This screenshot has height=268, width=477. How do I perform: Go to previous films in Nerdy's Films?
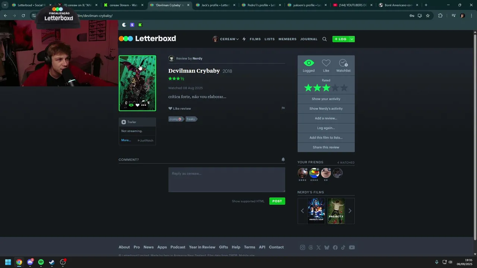coord(302,211)
